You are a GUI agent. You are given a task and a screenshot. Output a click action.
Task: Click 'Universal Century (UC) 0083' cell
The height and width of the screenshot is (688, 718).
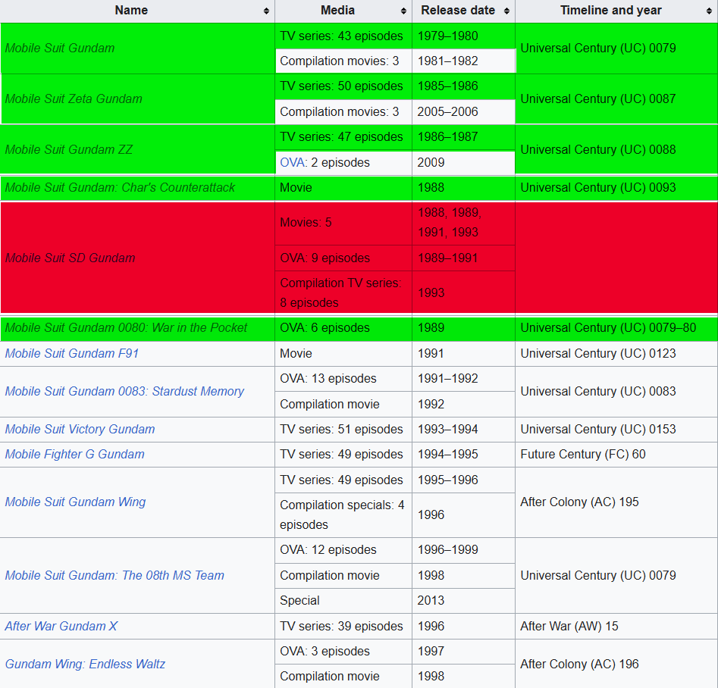click(616, 392)
